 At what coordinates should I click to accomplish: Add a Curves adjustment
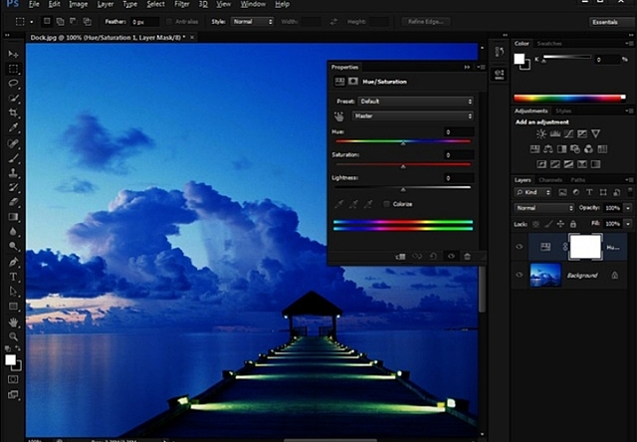point(568,133)
